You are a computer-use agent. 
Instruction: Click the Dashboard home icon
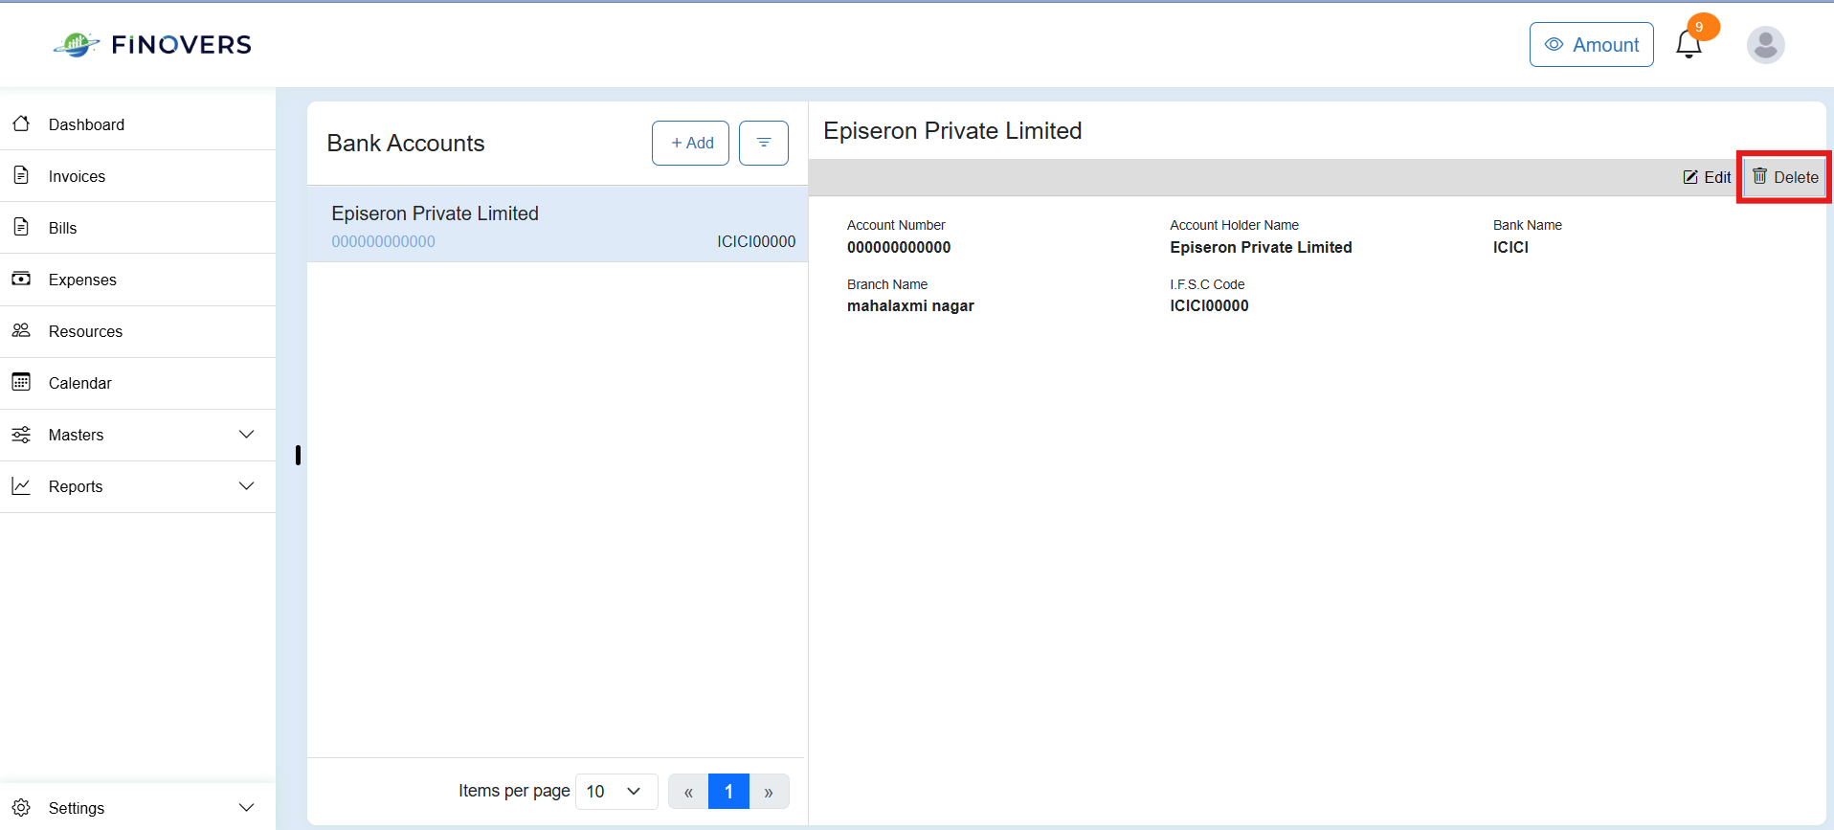tap(21, 123)
